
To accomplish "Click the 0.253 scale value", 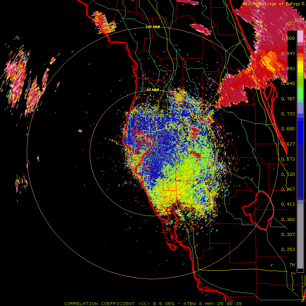I will coord(288,250).
